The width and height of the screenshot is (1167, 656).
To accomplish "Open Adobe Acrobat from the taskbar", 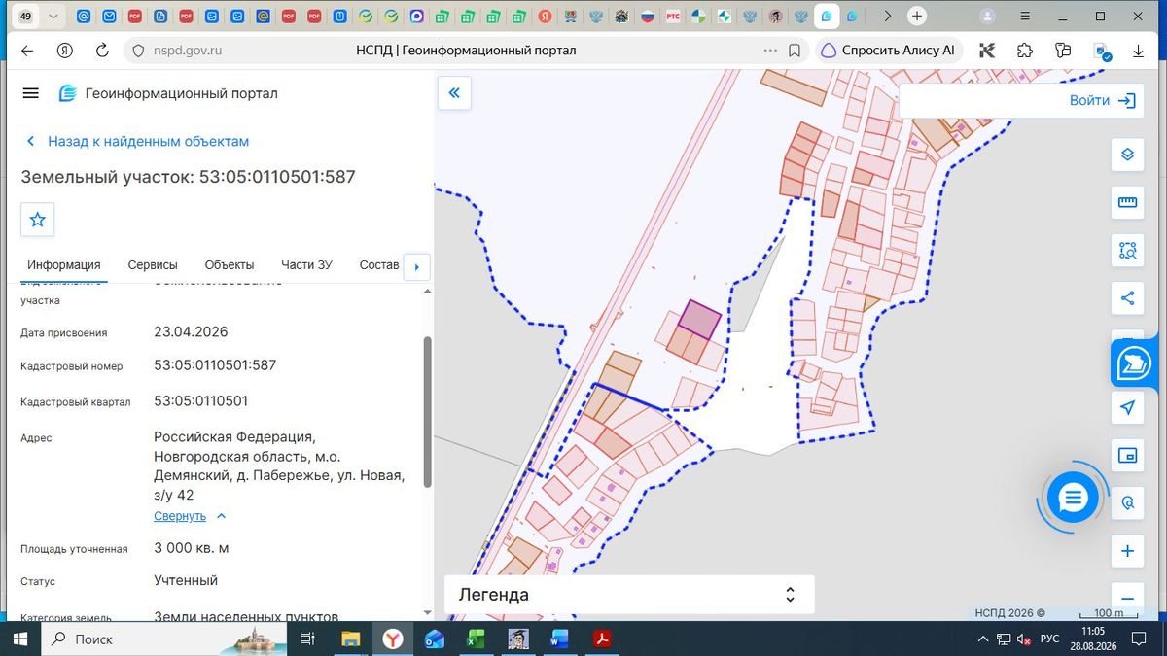I will (x=602, y=639).
